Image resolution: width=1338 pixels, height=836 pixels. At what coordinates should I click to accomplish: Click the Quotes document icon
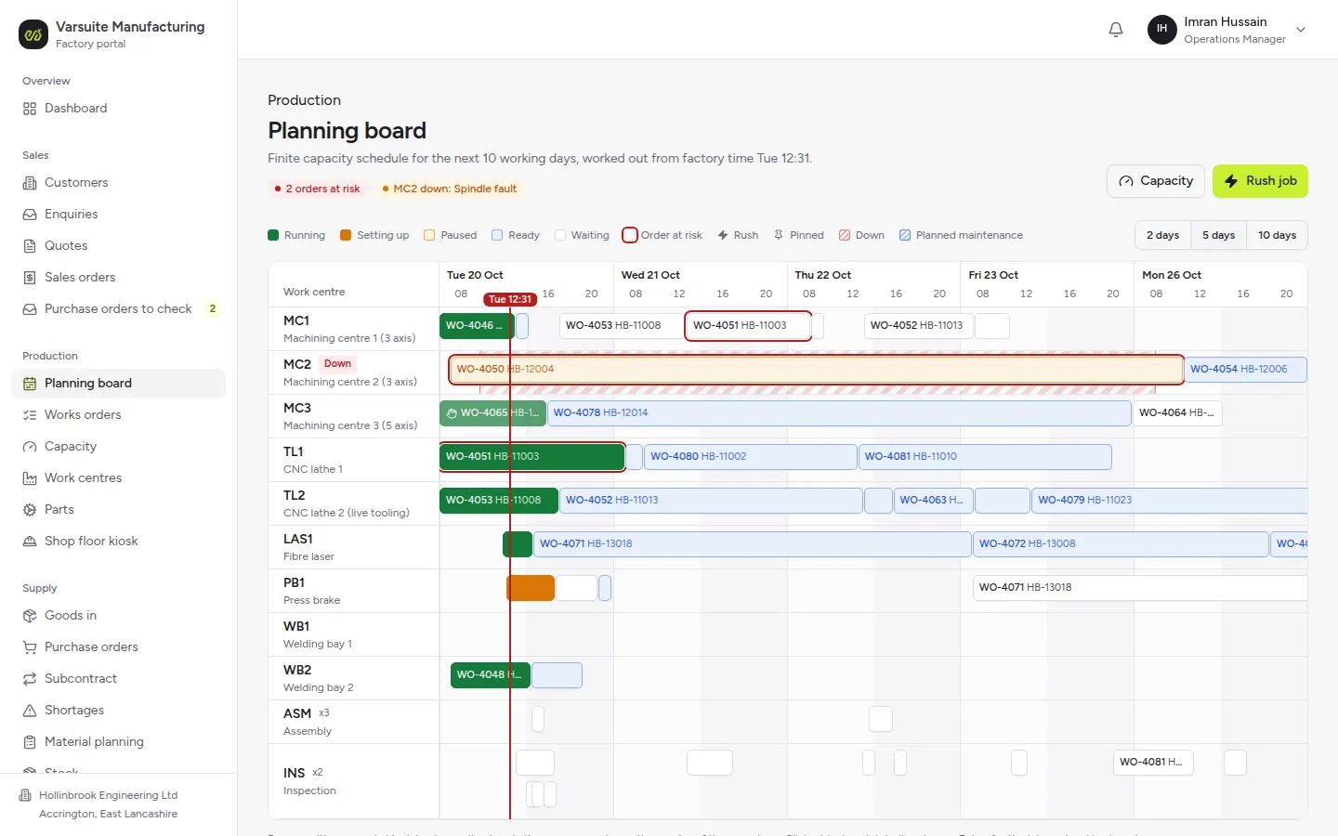[30, 246]
